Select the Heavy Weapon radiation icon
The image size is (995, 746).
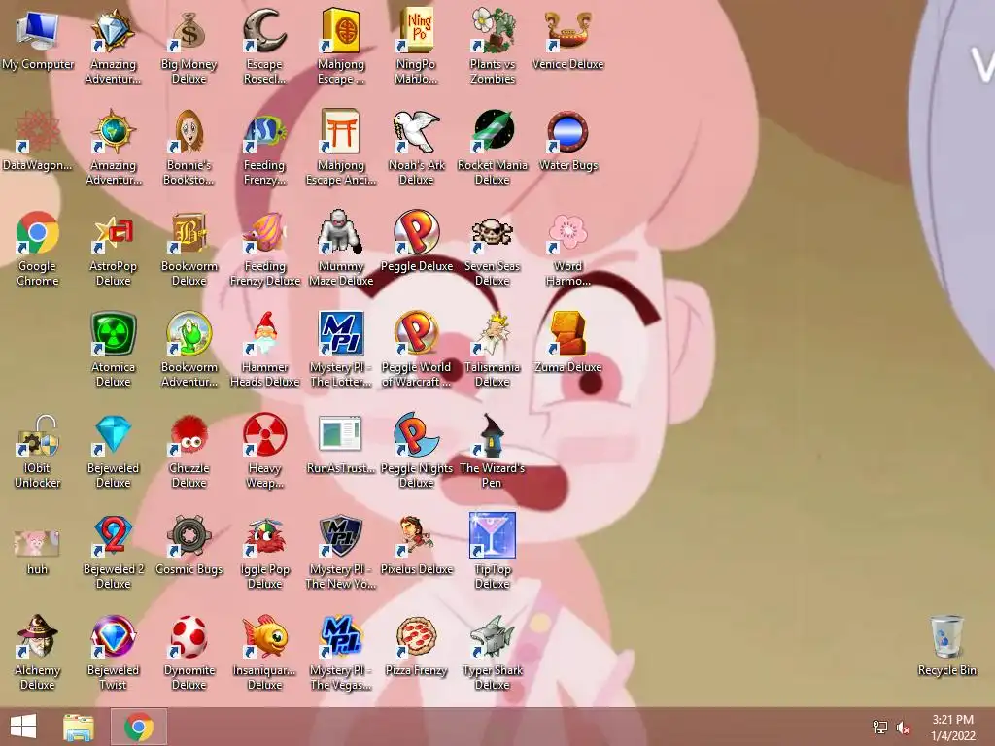click(264, 434)
